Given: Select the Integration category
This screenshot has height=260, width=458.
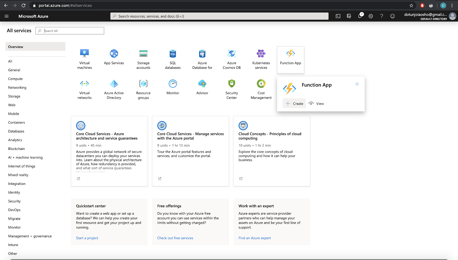Looking at the screenshot, I should 17,184.
